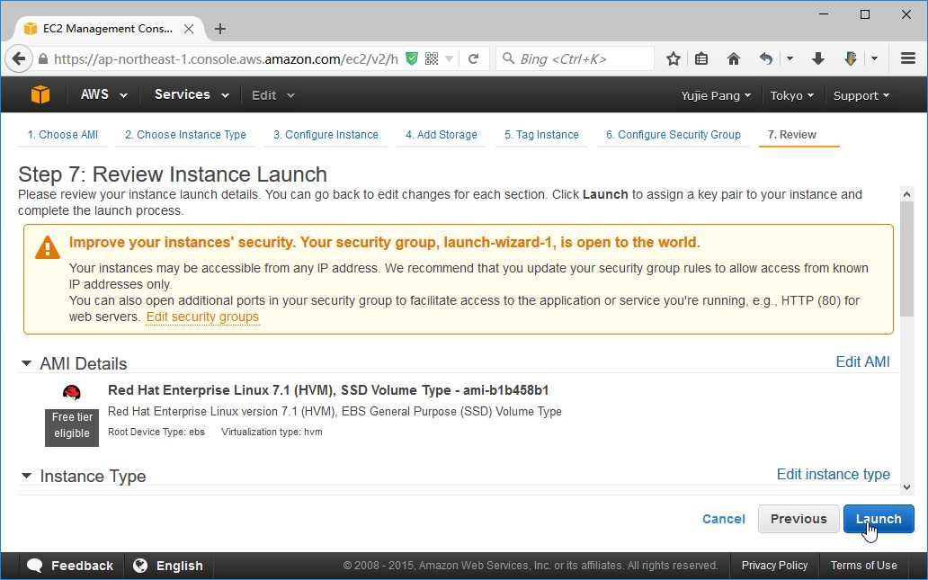Click the QR code icon in address bar
This screenshot has height=580, width=928.
432,58
